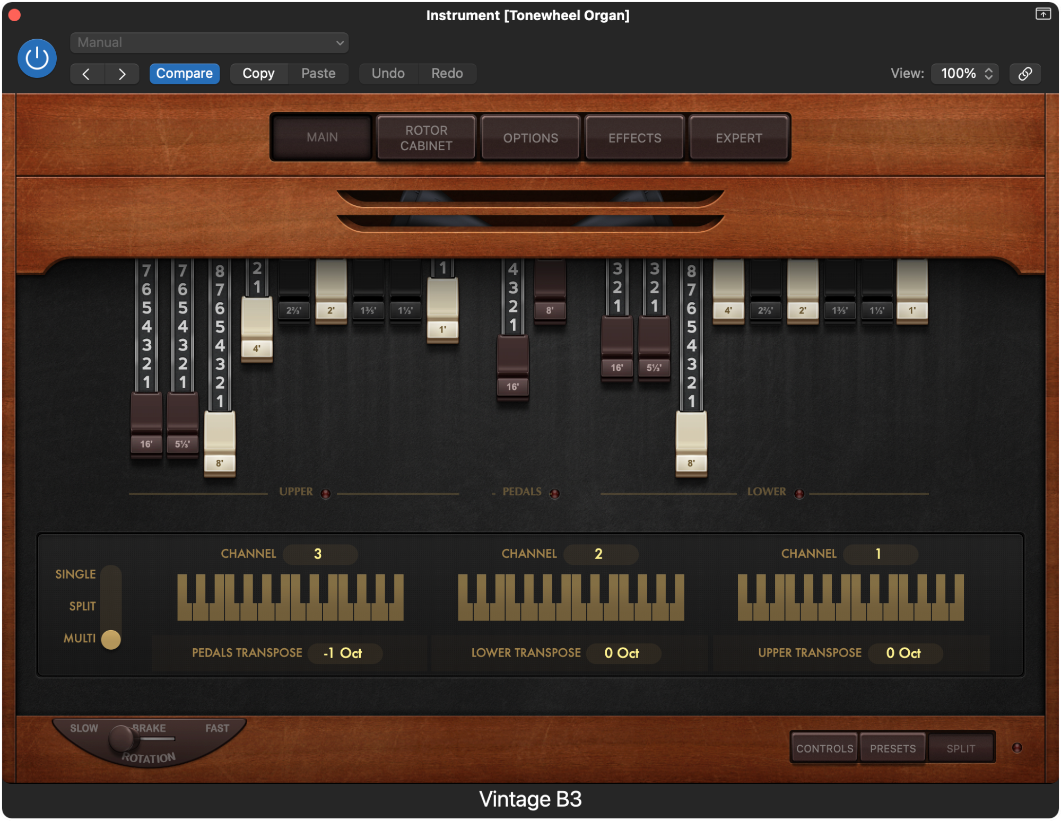
Task: Go to previous preset arrow
Action: 87,74
